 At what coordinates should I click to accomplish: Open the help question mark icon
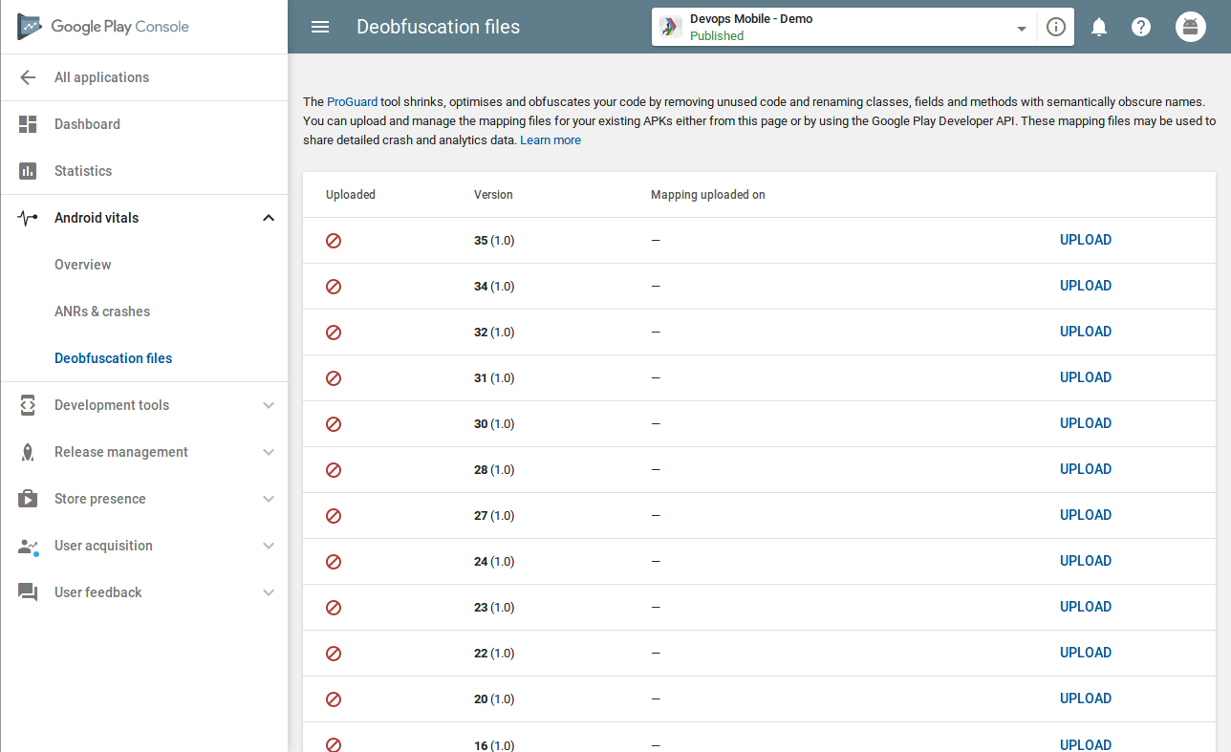[1141, 27]
